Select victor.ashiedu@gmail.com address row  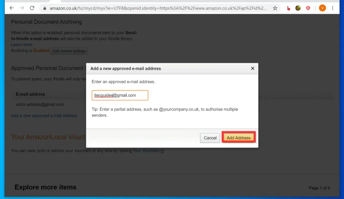point(40,105)
